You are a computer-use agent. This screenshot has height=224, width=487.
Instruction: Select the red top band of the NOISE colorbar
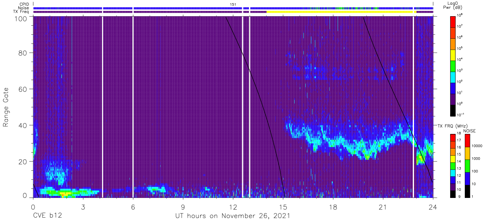click(x=467, y=140)
